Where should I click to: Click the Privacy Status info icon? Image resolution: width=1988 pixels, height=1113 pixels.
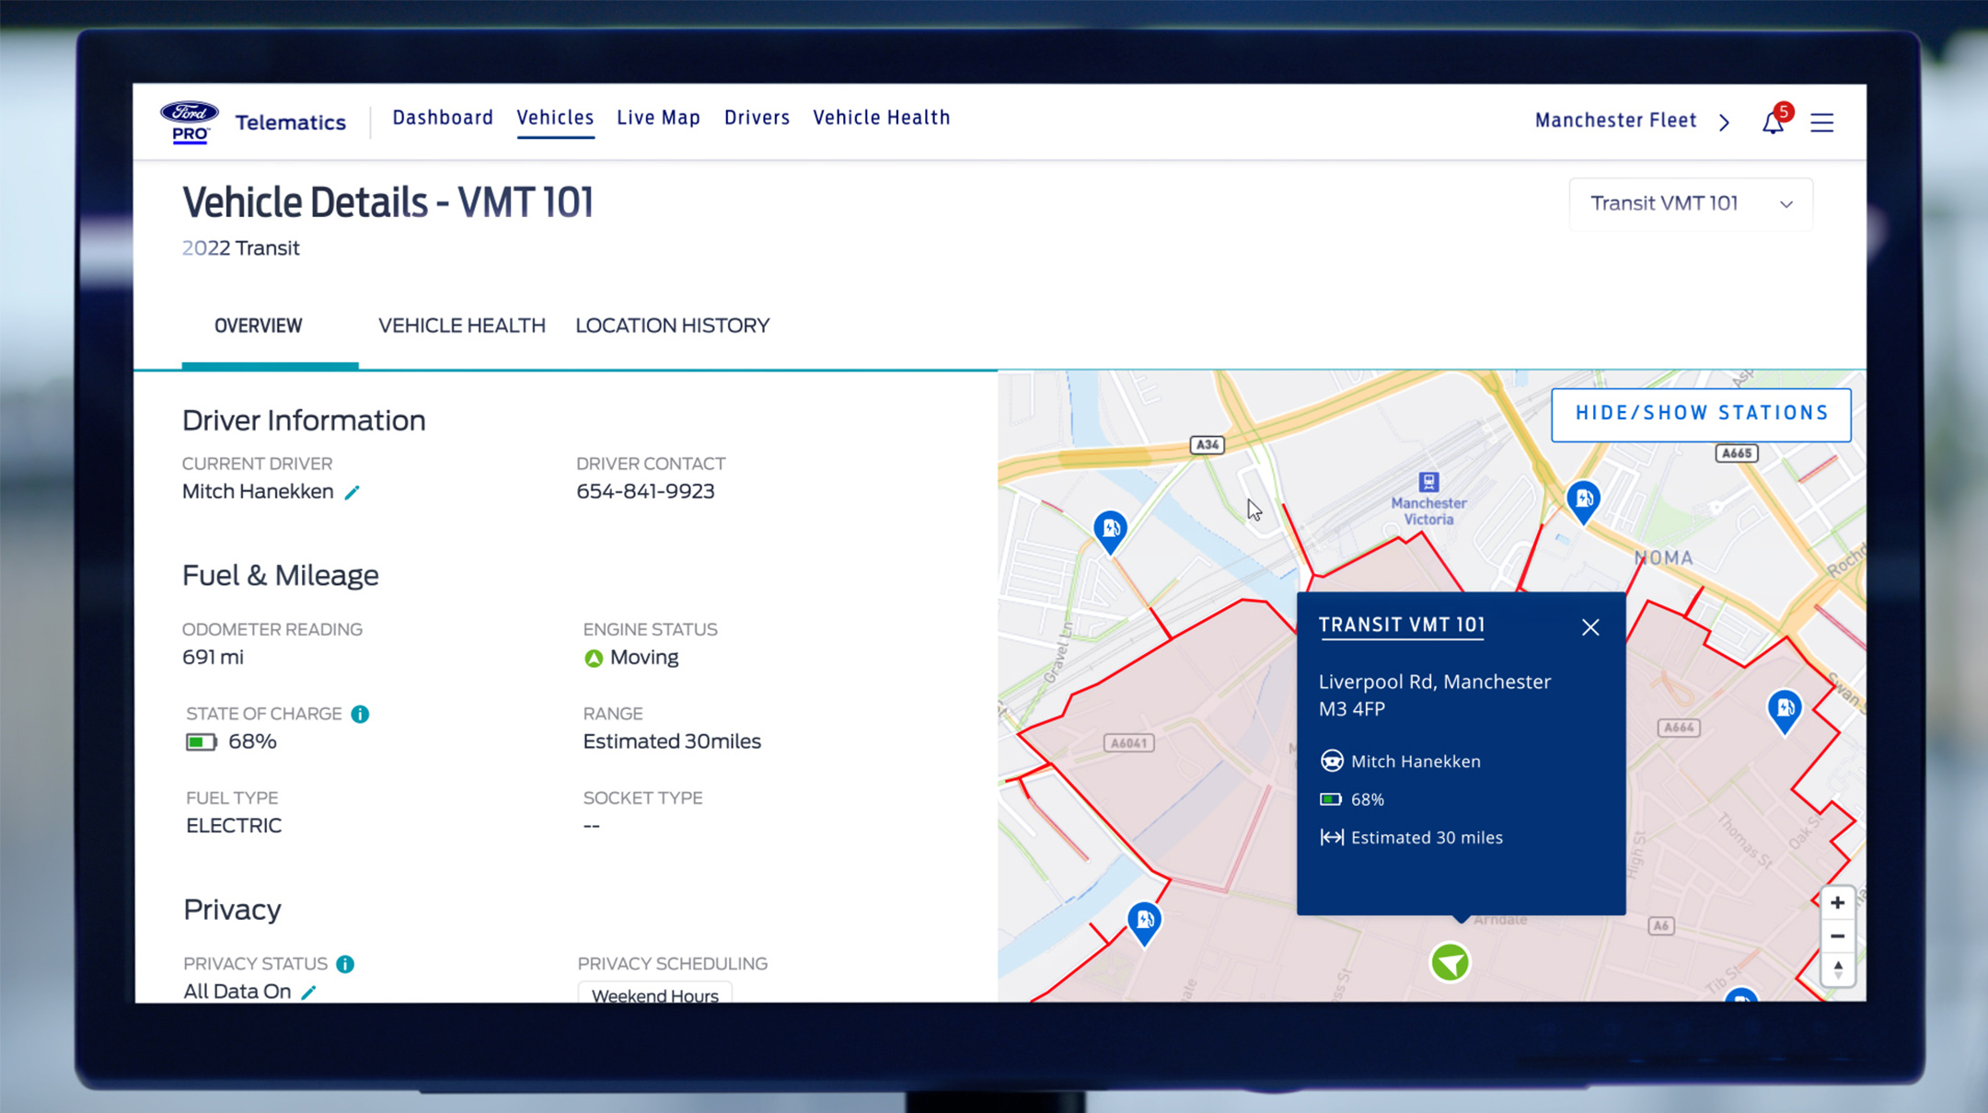346,964
